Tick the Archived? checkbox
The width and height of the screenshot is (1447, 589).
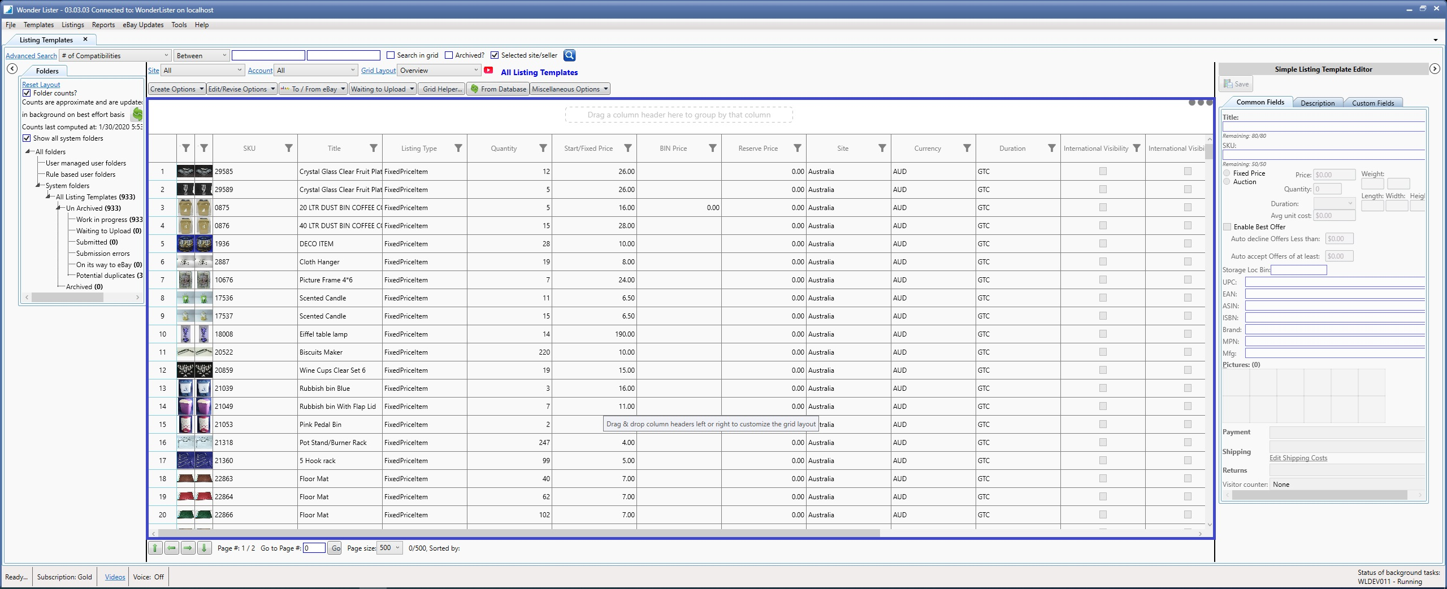pos(449,55)
